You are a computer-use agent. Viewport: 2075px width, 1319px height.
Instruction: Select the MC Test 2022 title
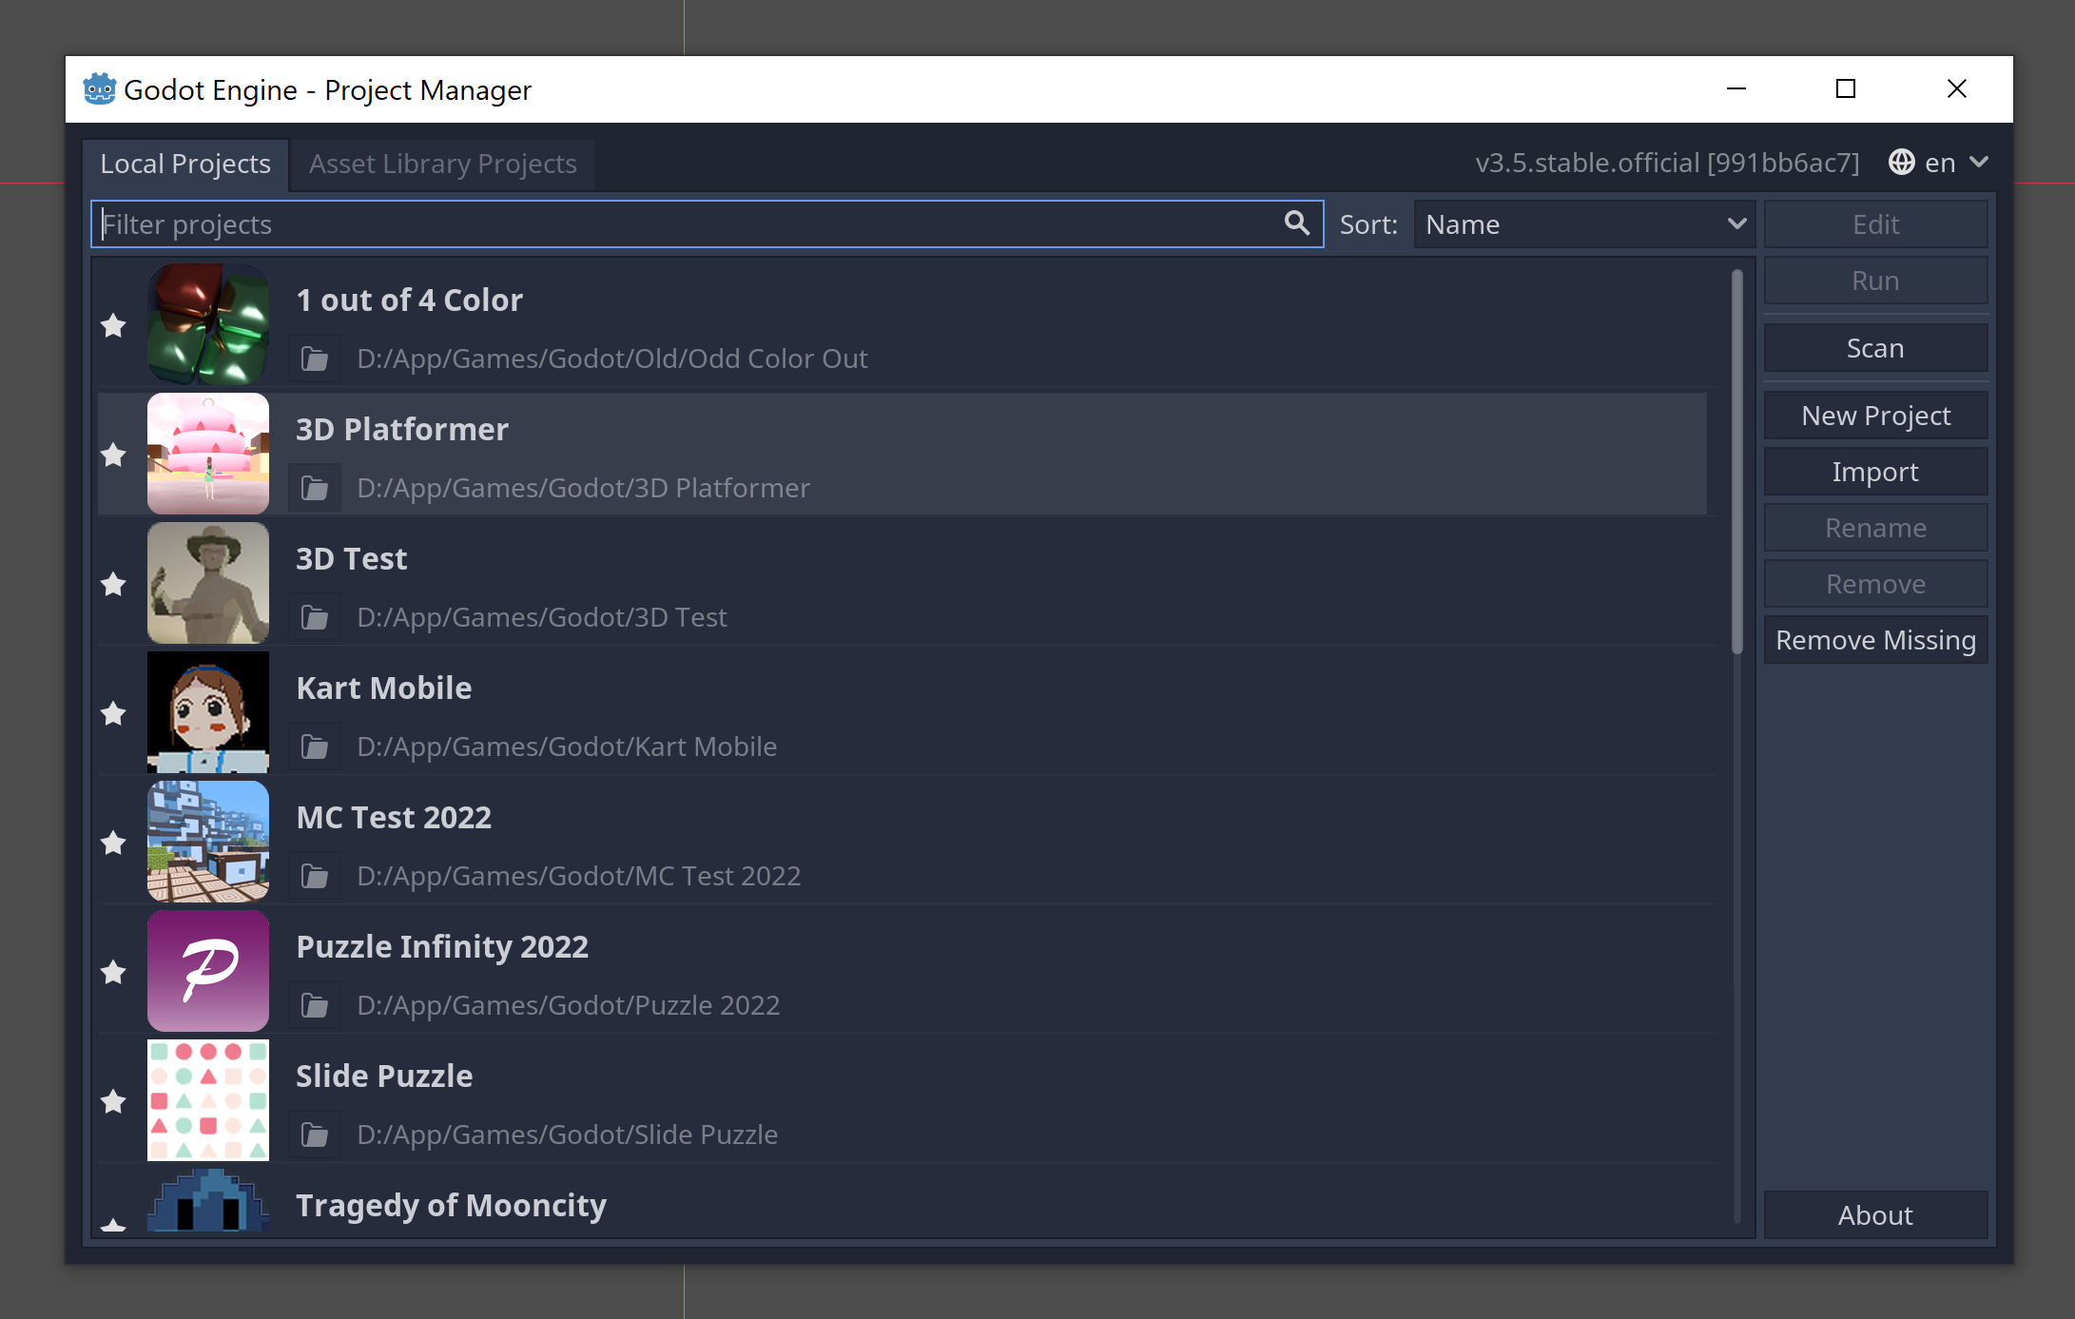click(394, 817)
